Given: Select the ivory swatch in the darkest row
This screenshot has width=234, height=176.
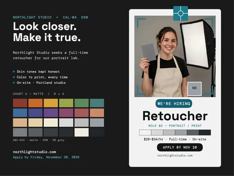Looking at the screenshot, I should 82,132.
